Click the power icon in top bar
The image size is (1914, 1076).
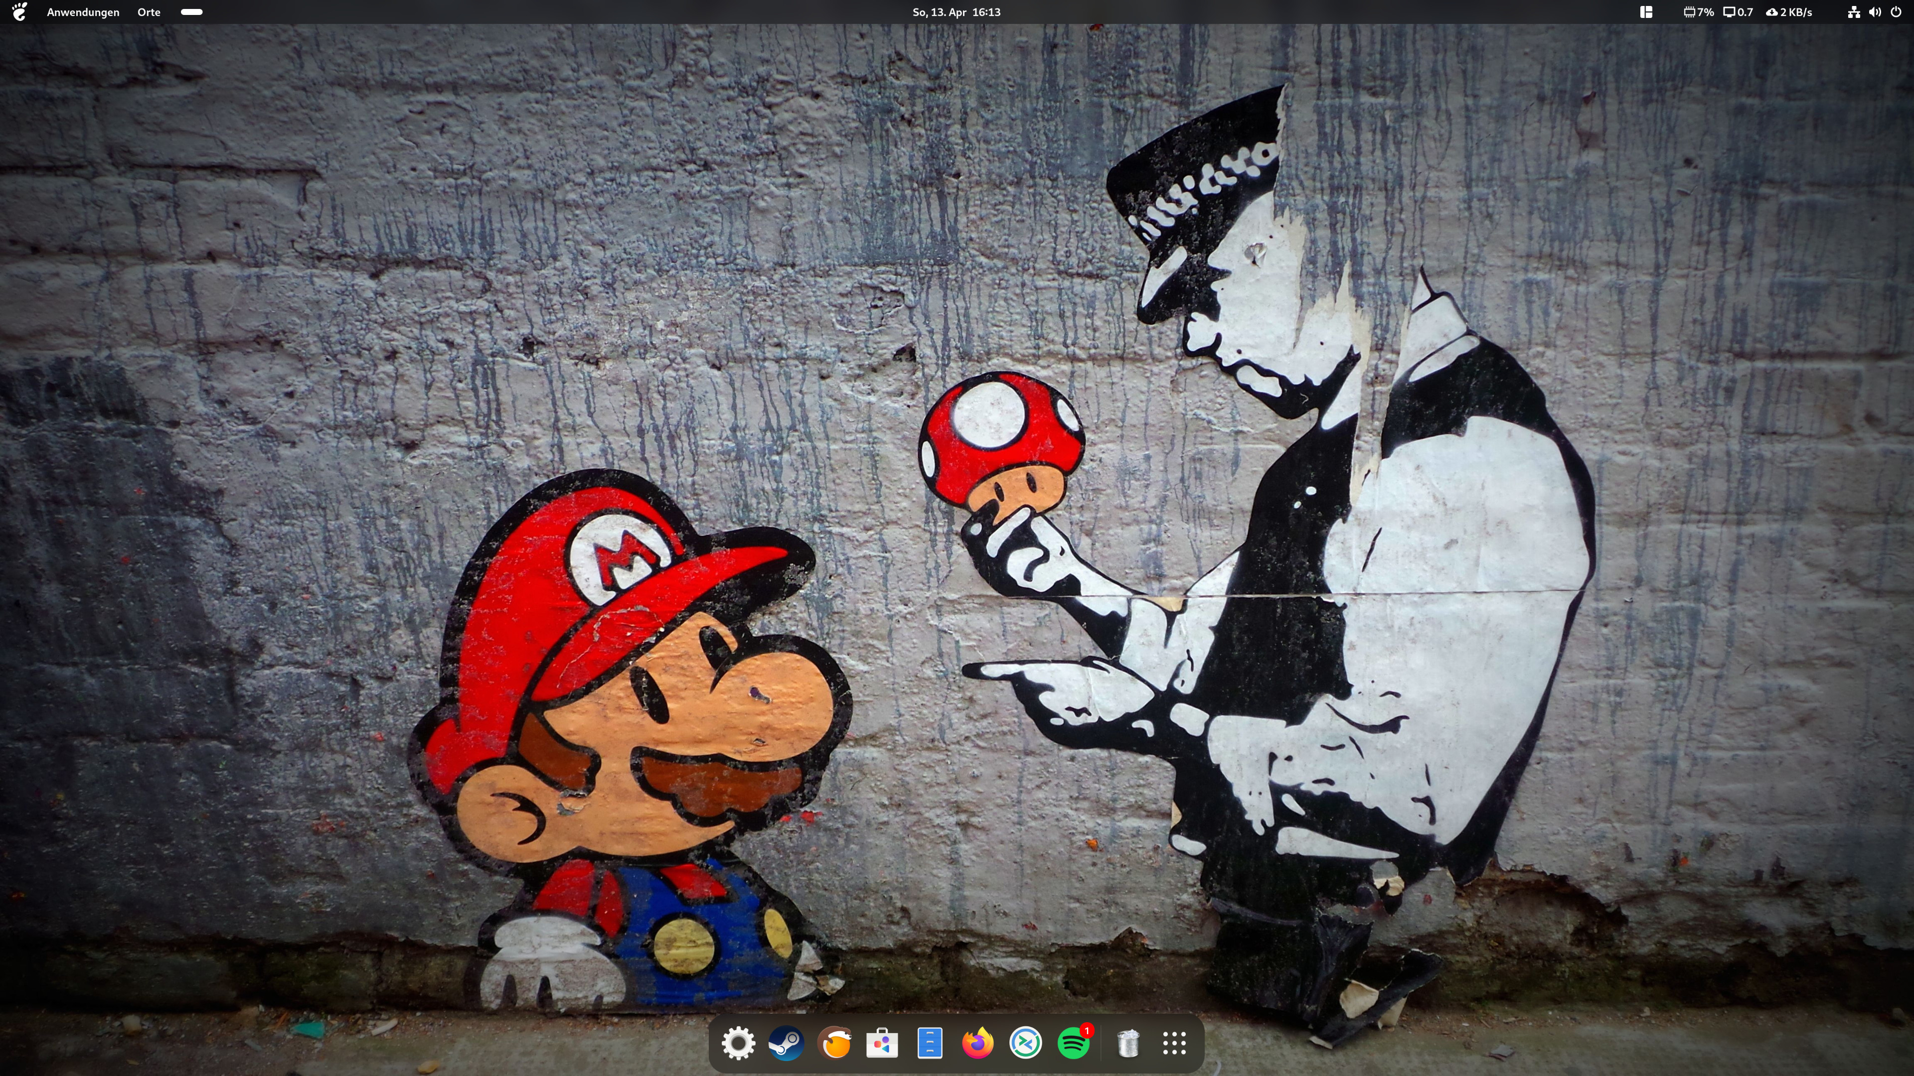click(1896, 12)
